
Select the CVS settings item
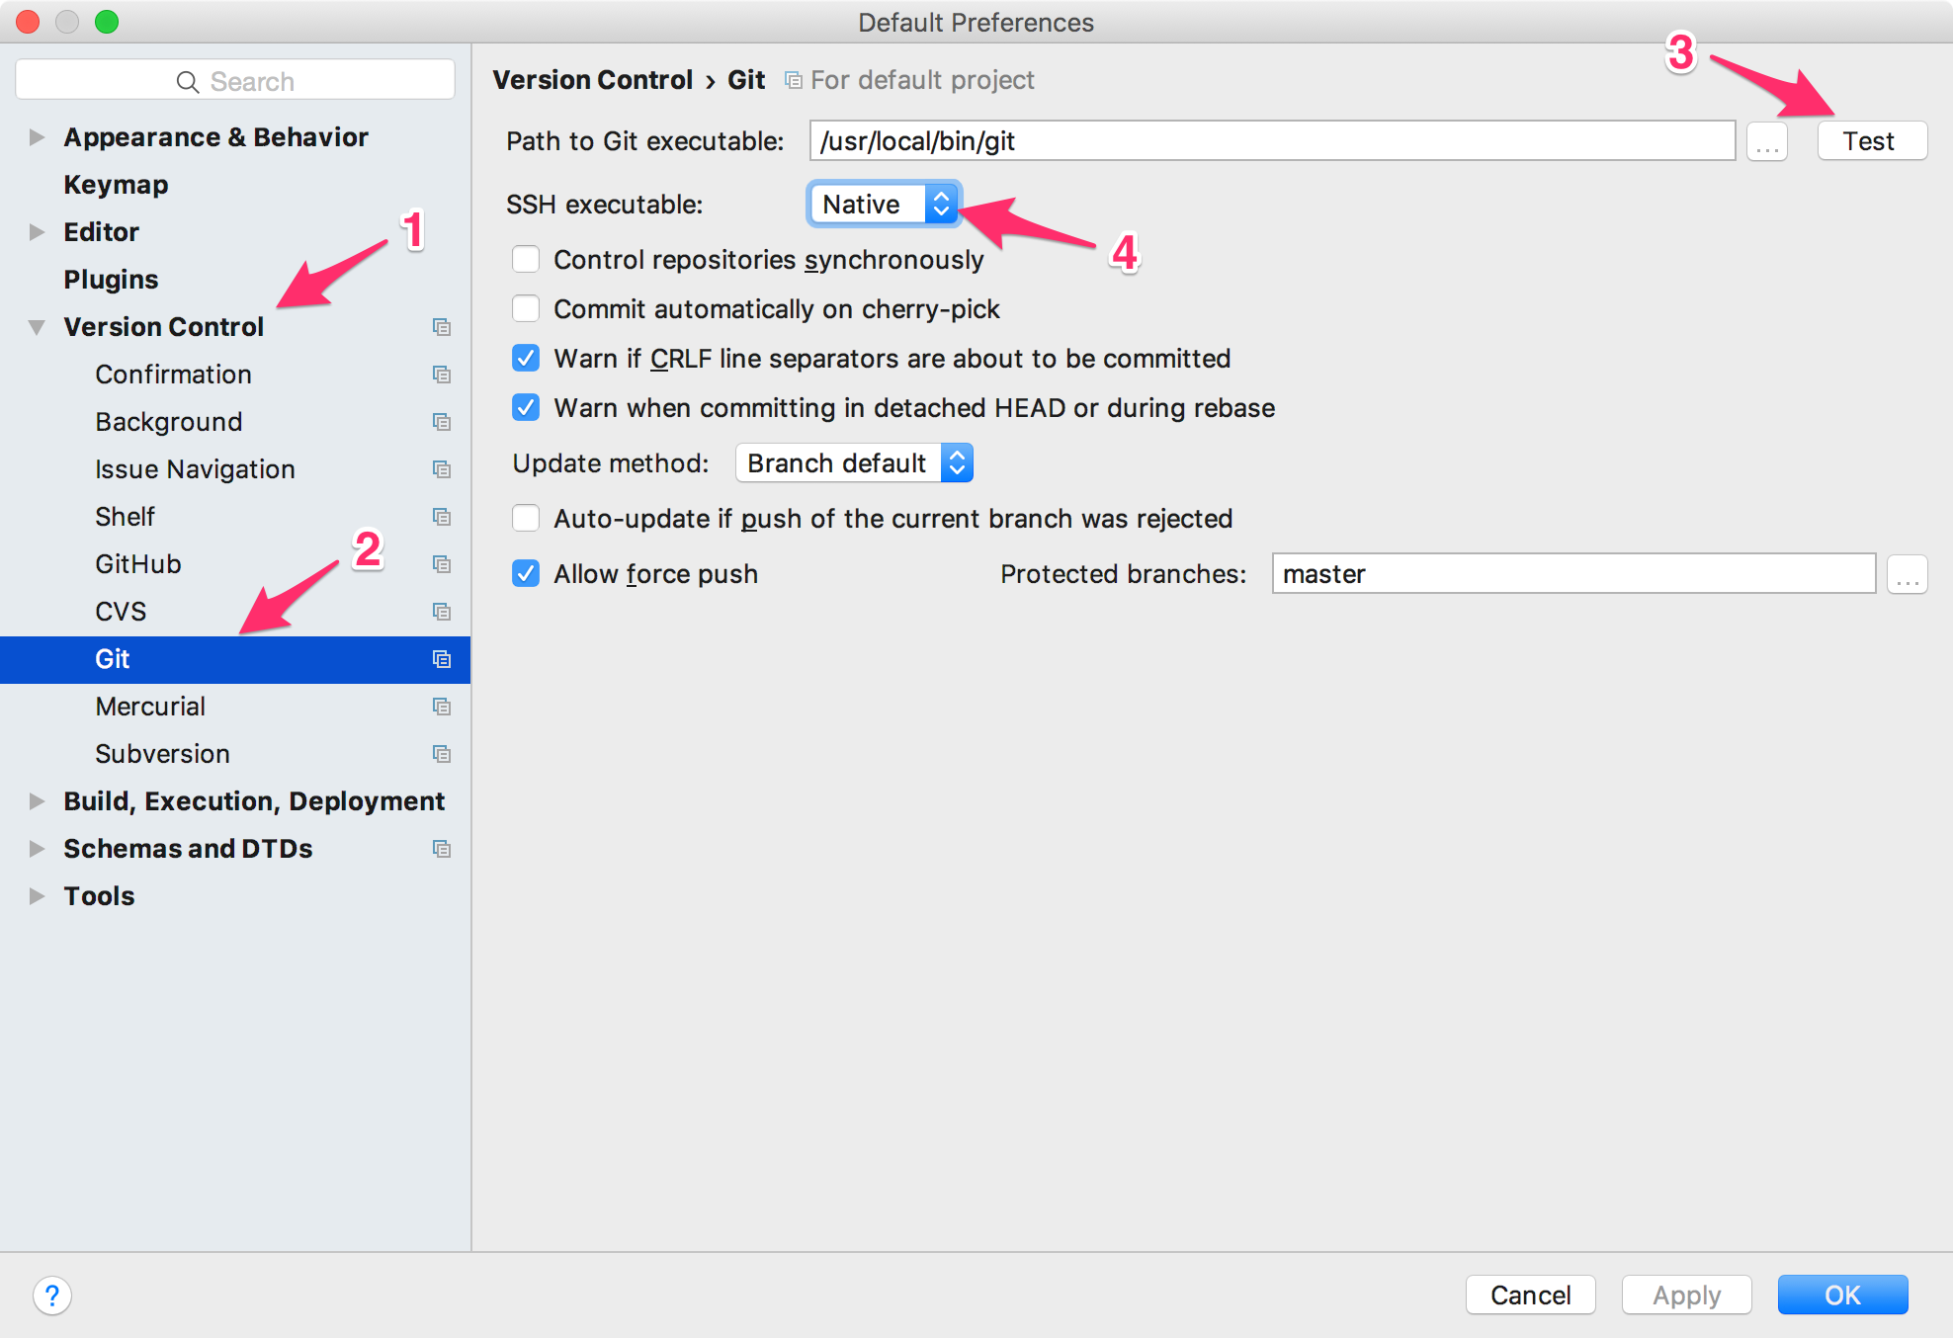pyautogui.click(x=121, y=612)
